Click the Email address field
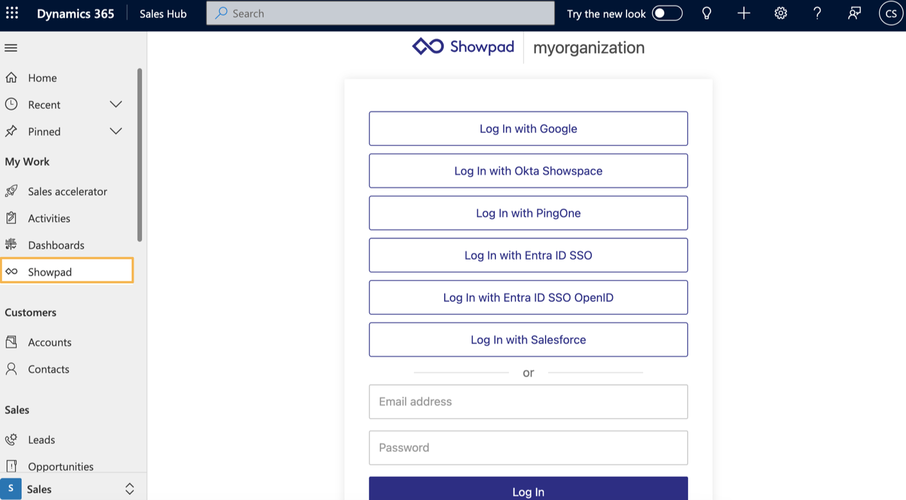 [528, 402]
